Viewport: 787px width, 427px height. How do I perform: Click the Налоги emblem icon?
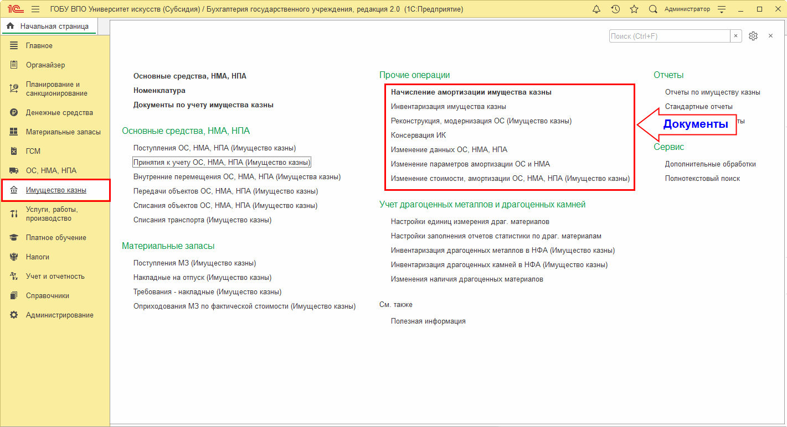pyautogui.click(x=14, y=257)
